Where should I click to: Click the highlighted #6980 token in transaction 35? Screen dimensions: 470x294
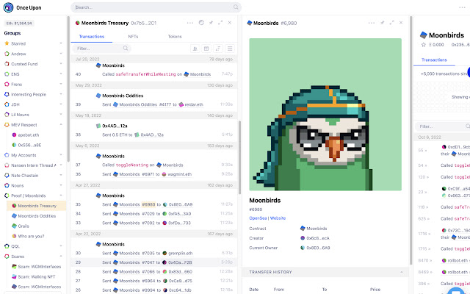(148, 204)
